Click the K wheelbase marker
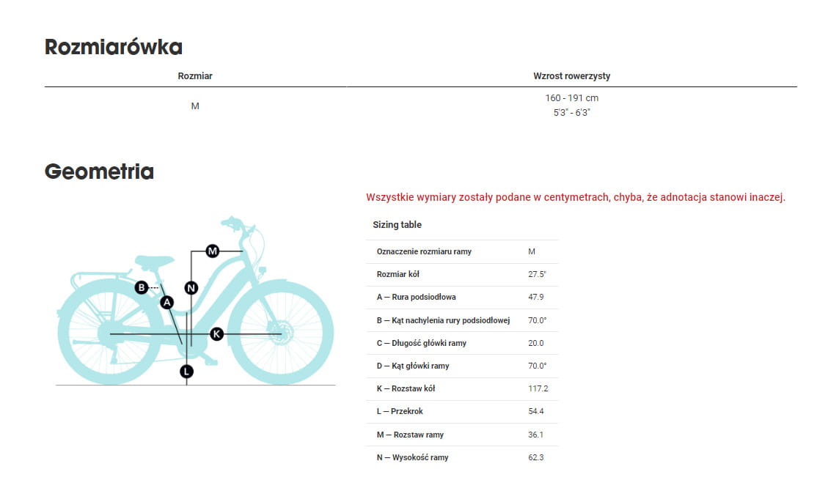 [x=216, y=334]
